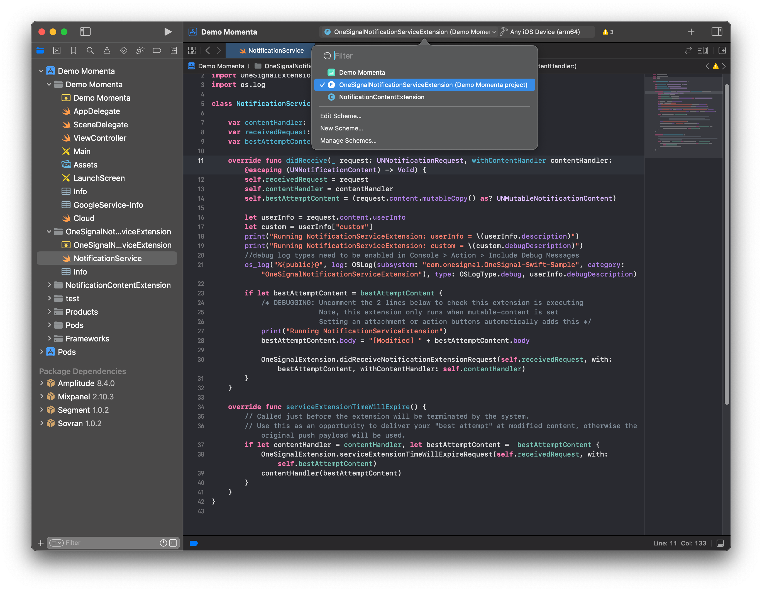Expand the Amplitude 8.4.0 package
762x592 pixels.
(x=41, y=383)
